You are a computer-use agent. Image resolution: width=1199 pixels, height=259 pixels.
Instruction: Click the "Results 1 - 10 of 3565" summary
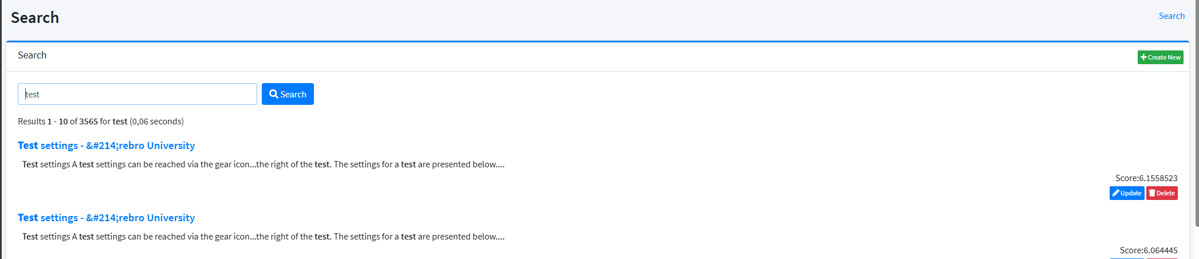(101, 121)
